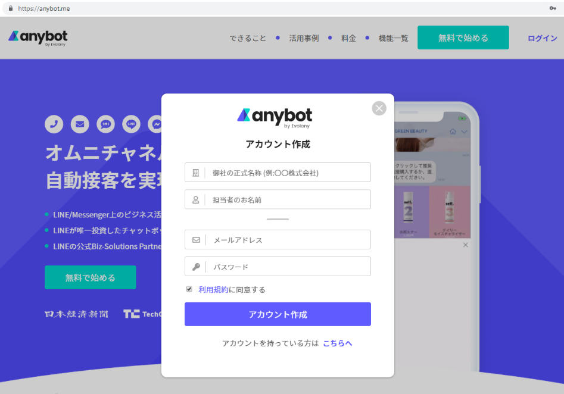Image resolution: width=564 pixels, height=394 pixels.
Task: Toggle the 利用規約に同意する checkbox
Action: 189,289
